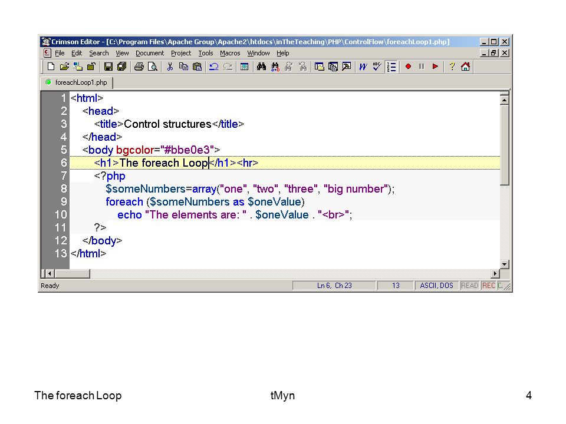Screen dimensions: 566x424
Task: Click the Save All icon
Action: [122, 67]
